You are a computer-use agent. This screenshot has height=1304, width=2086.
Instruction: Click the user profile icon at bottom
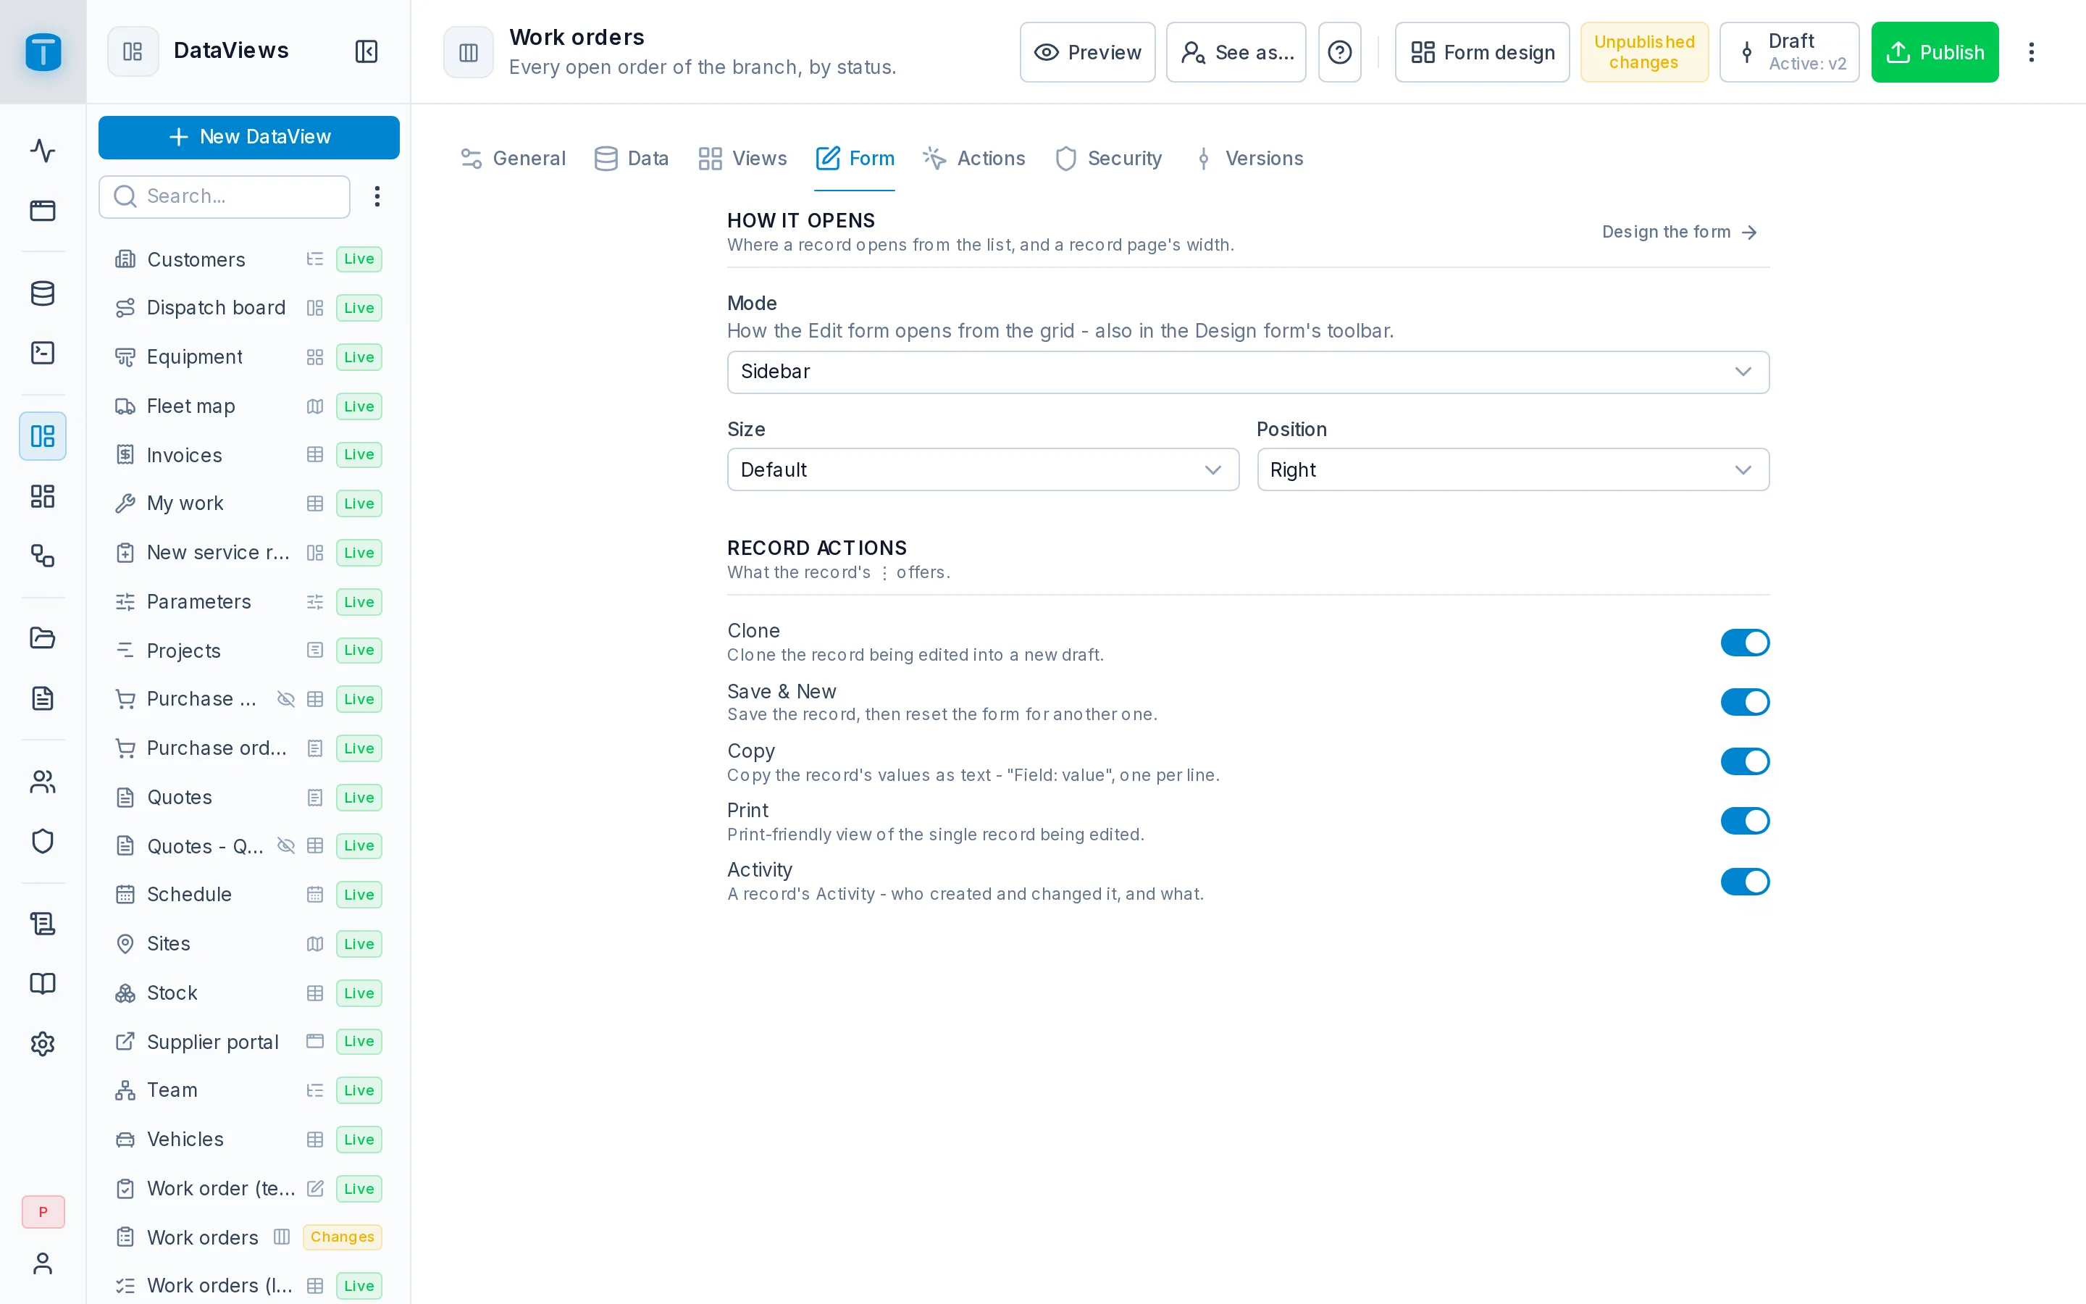42,1263
